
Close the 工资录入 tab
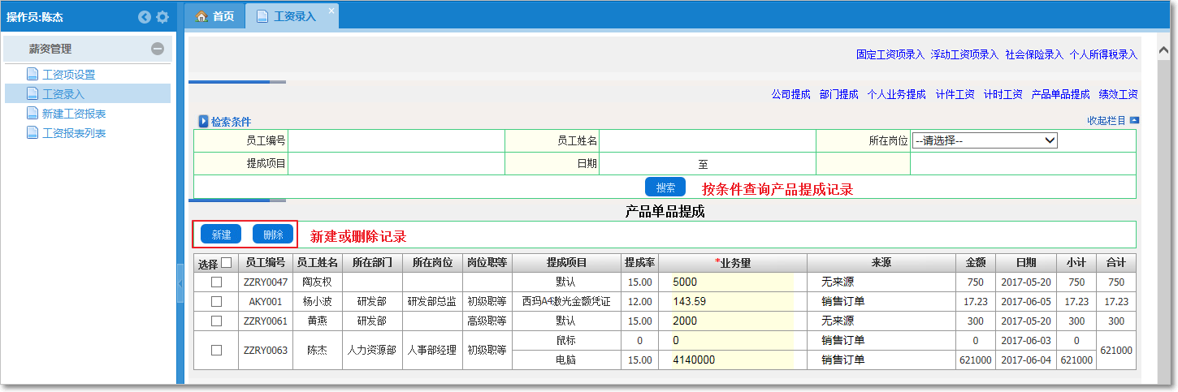[x=331, y=11]
